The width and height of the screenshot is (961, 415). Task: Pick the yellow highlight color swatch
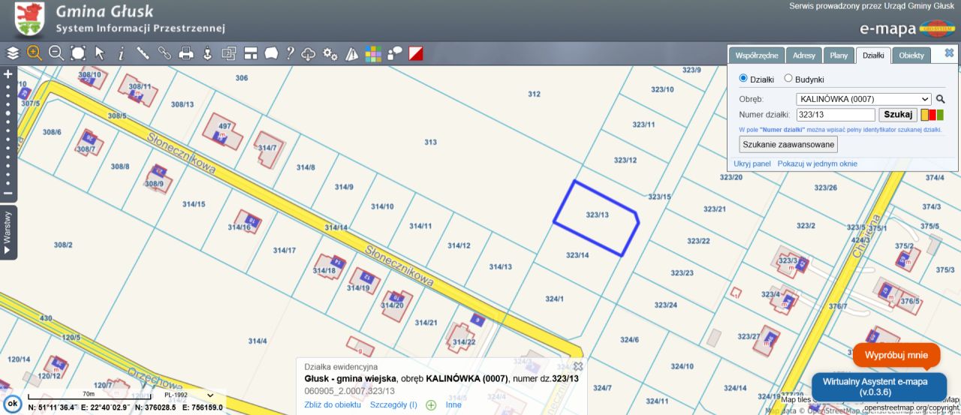[x=925, y=115]
